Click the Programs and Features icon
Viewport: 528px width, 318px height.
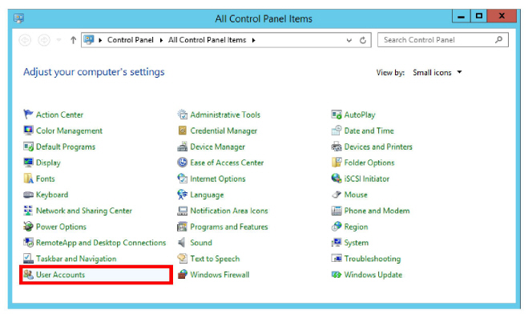182,226
